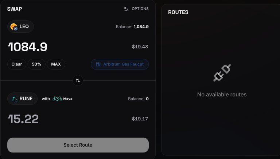
Task: Open the LEO token selector
Action: 20,27
